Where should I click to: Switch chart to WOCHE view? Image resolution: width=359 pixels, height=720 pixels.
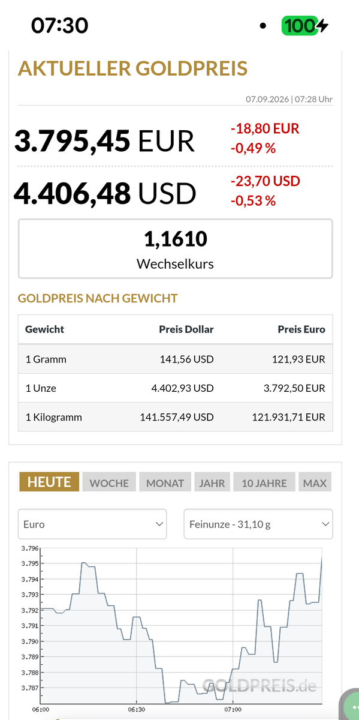pyautogui.click(x=109, y=482)
